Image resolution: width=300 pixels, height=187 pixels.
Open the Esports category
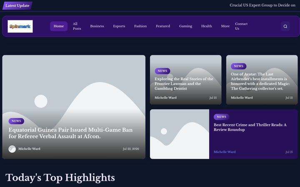(119, 26)
